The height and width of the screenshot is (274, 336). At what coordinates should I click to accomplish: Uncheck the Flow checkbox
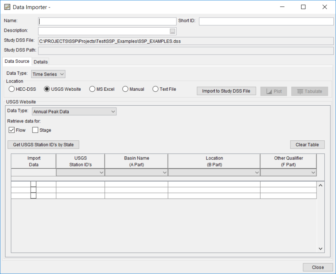click(x=12, y=130)
